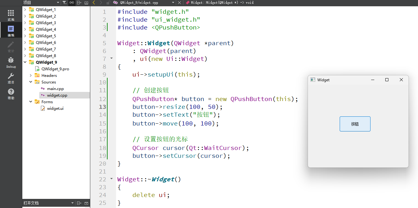The height and width of the screenshot is (208, 418).
Task: Click the file lock icon in editor toolbar
Action: pos(108,3)
